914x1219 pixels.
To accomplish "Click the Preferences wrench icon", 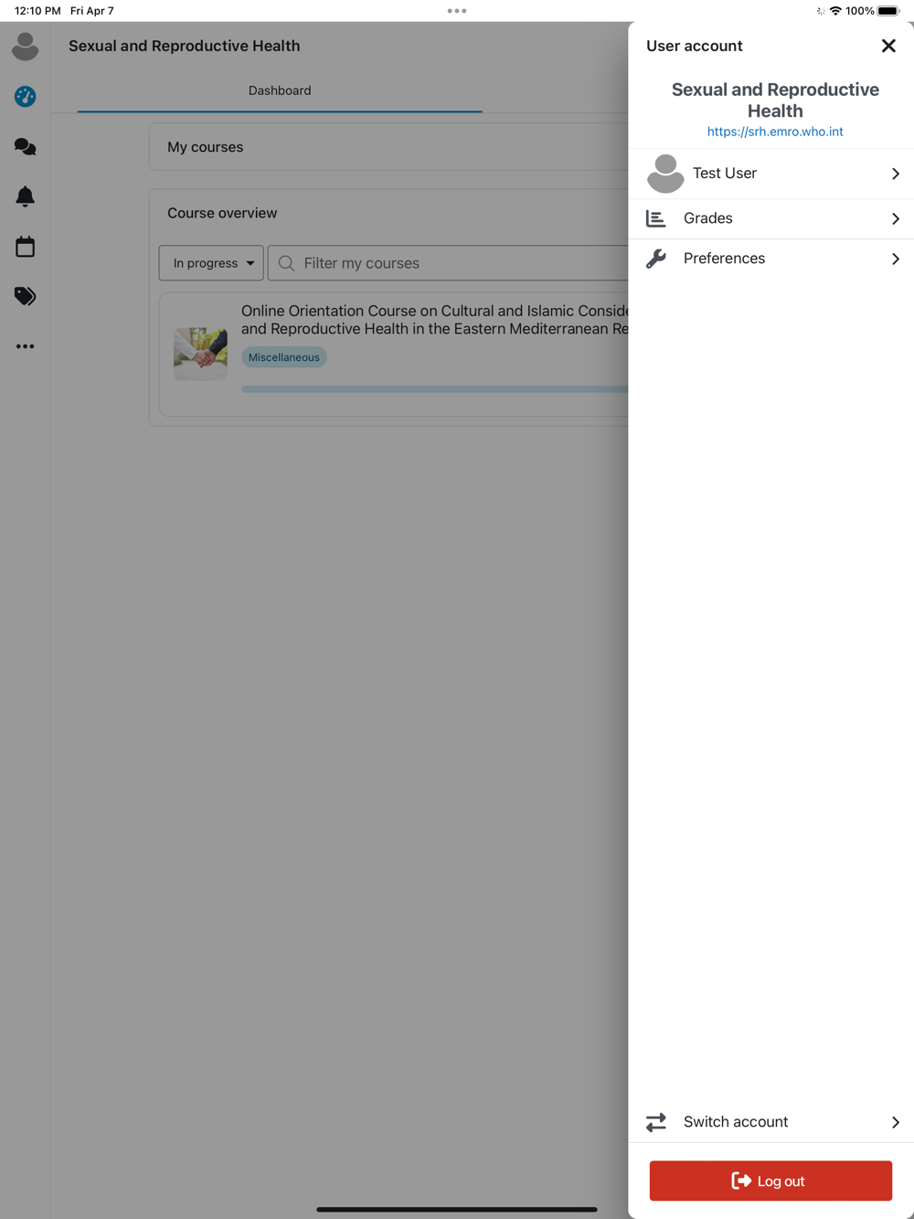I will 655,259.
